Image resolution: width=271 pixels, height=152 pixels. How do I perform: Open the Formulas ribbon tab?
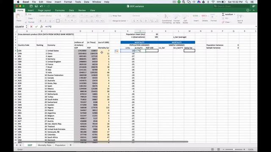(60, 10)
